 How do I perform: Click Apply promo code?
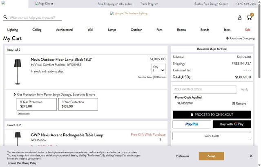[x=244, y=90]
